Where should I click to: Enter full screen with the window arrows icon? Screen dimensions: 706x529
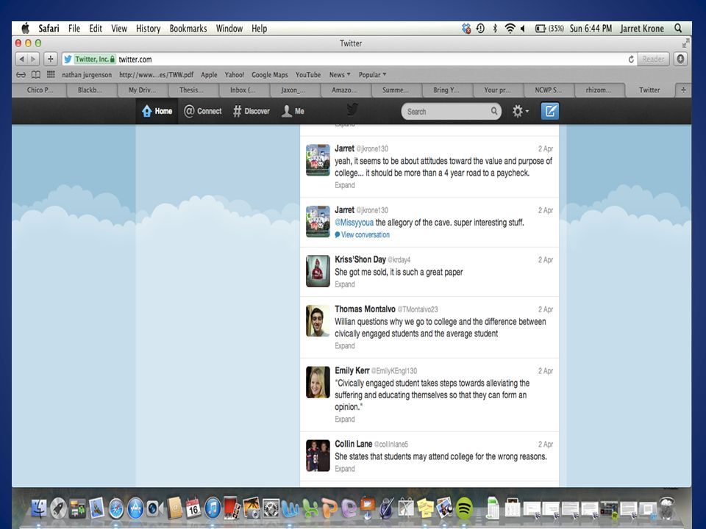click(685, 43)
